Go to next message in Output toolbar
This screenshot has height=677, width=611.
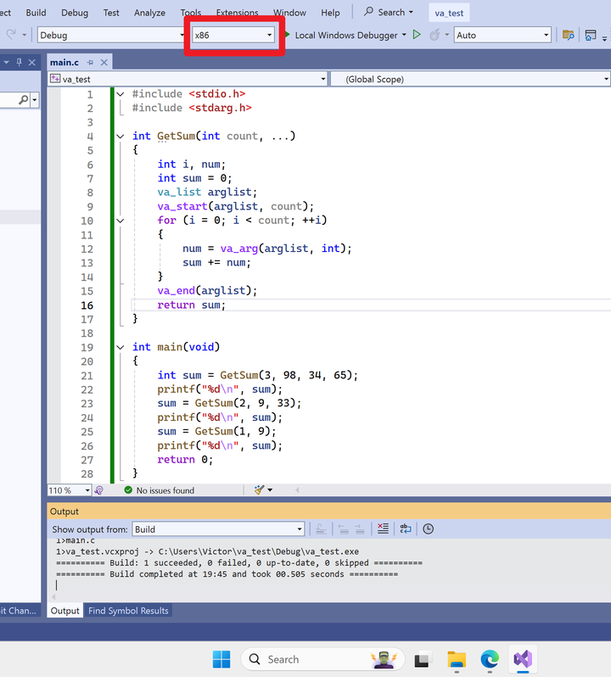click(360, 529)
